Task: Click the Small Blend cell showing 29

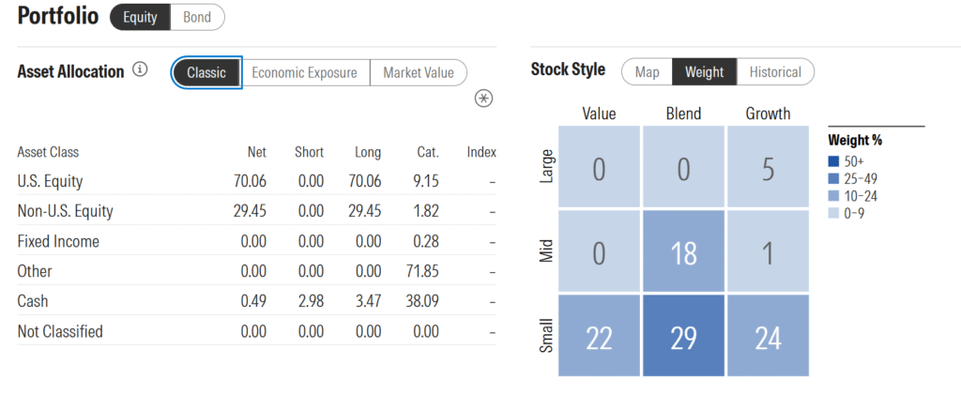Action: (x=683, y=337)
